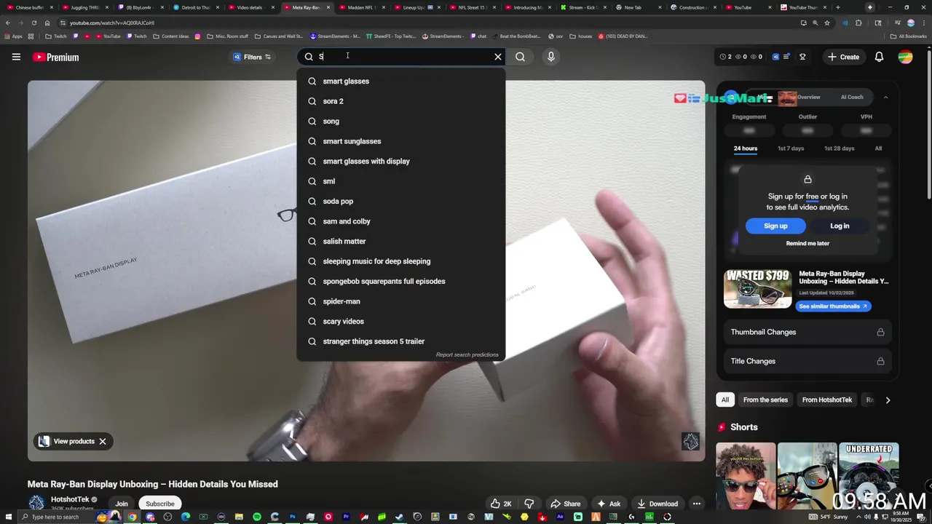932x524 pixels.
Task: Select the '1st 7 days' range
Action: pyautogui.click(x=791, y=148)
